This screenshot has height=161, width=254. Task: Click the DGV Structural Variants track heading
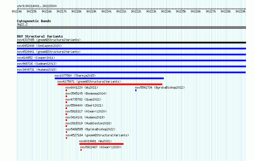(40, 36)
